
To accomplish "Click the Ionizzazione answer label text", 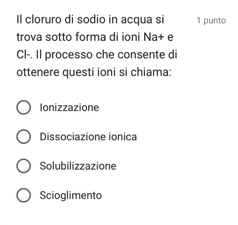I will (69, 108).
